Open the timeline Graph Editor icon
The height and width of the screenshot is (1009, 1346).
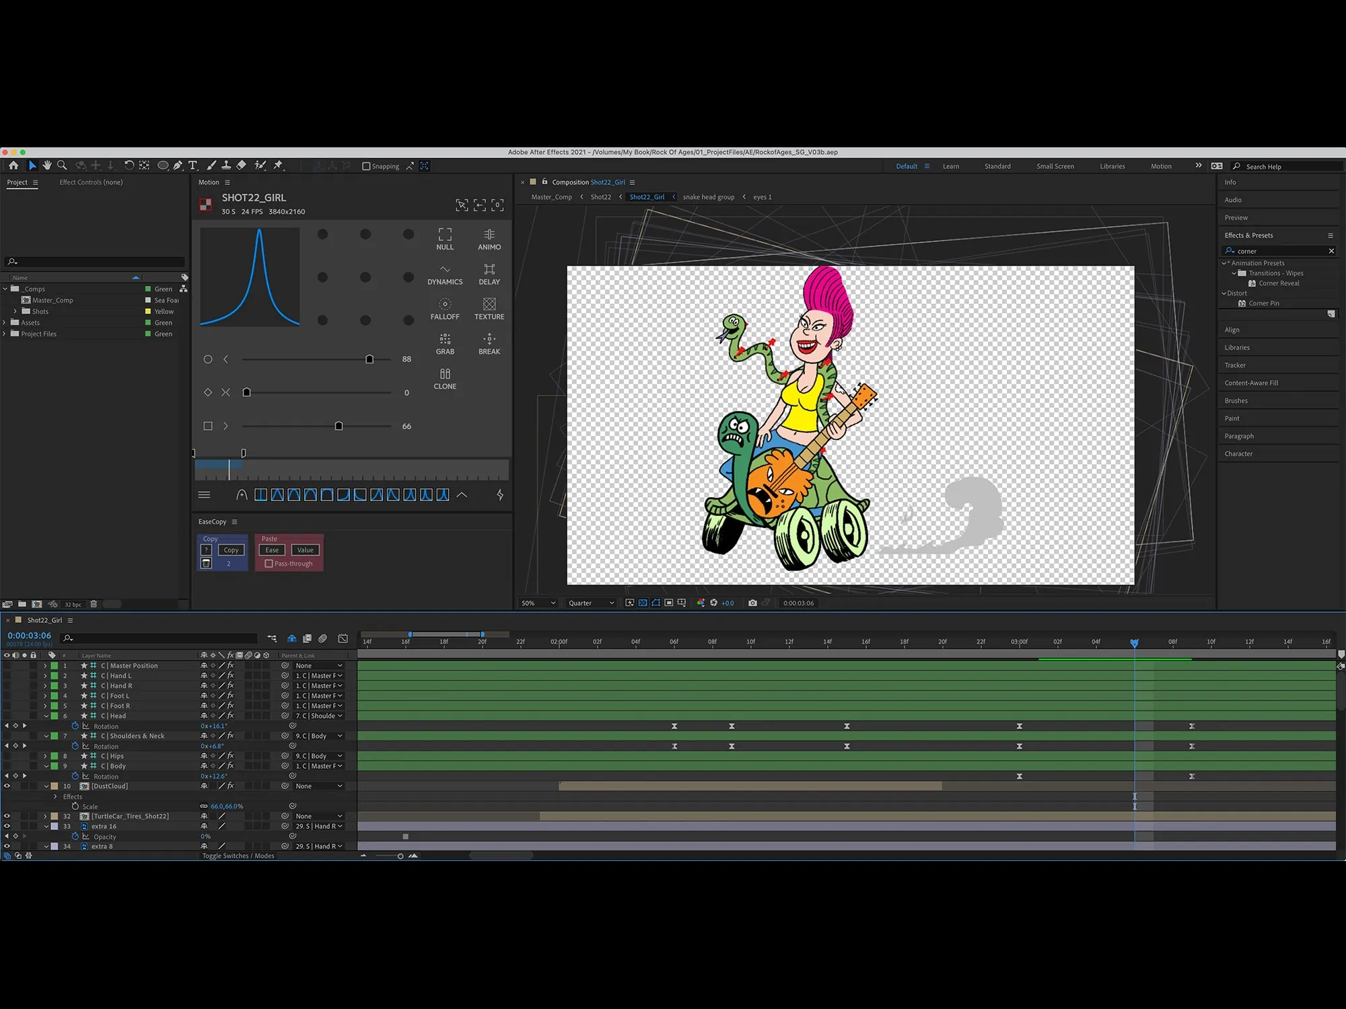pos(343,638)
